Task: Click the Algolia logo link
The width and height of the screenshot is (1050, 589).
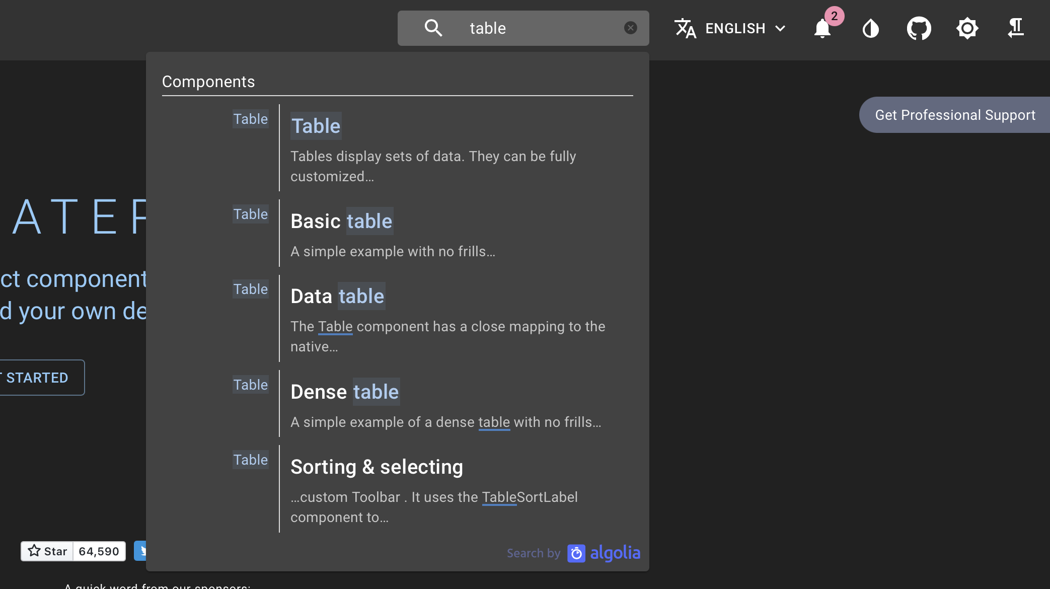Action: pos(604,553)
